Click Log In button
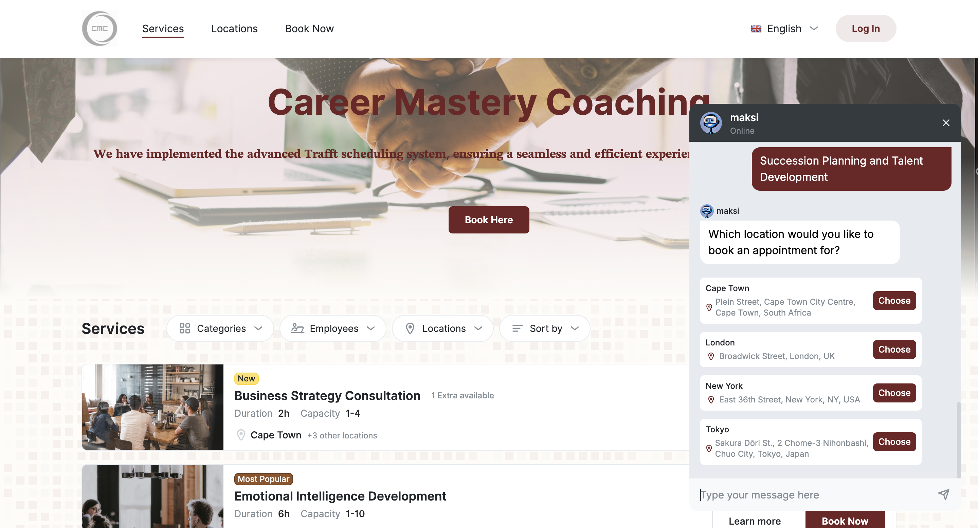The width and height of the screenshot is (978, 528). click(x=866, y=28)
